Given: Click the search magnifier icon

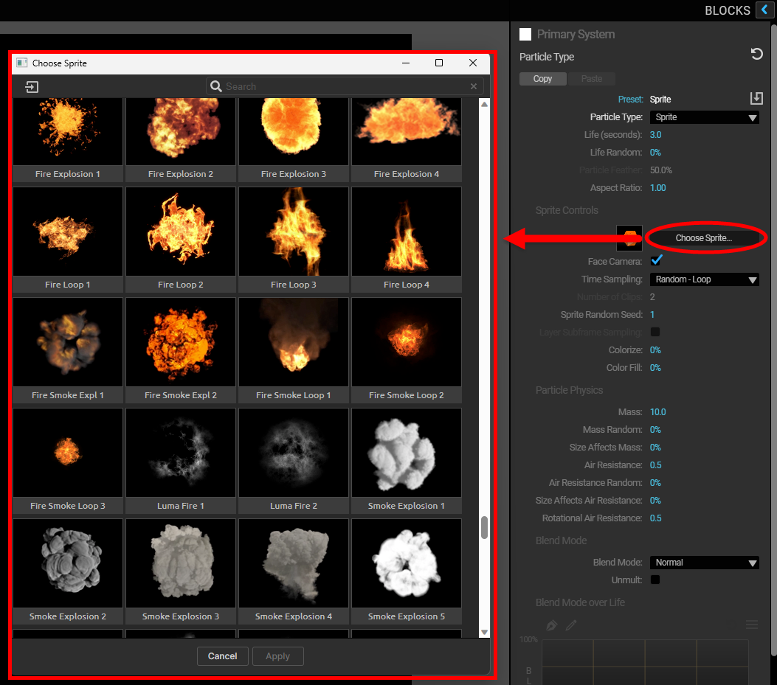Looking at the screenshot, I should point(215,86).
